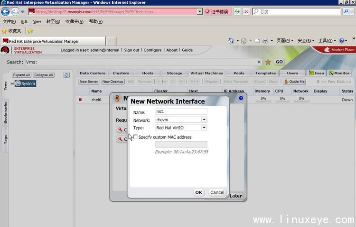The width and height of the screenshot is (356, 227).
Task: Open the View menu
Action: click(37, 21)
